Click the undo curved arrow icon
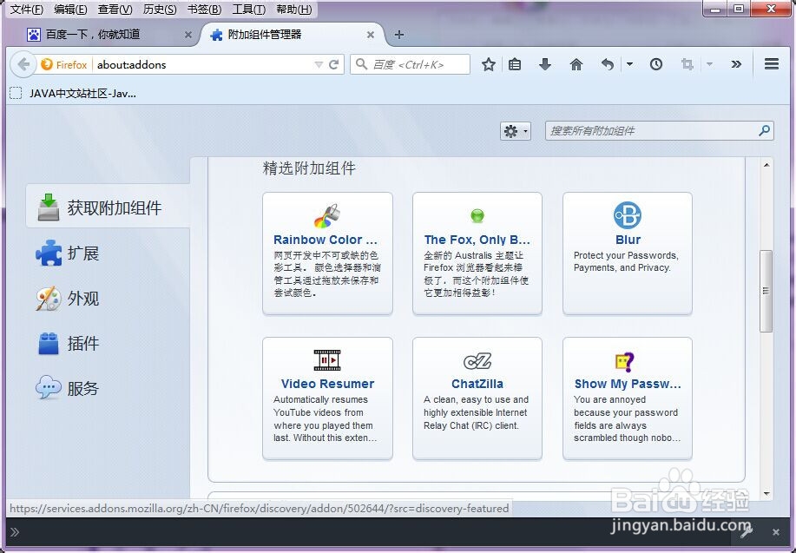 pos(607,64)
